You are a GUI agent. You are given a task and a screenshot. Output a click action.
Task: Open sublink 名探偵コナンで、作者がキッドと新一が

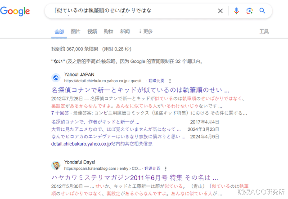[x=95, y=122]
